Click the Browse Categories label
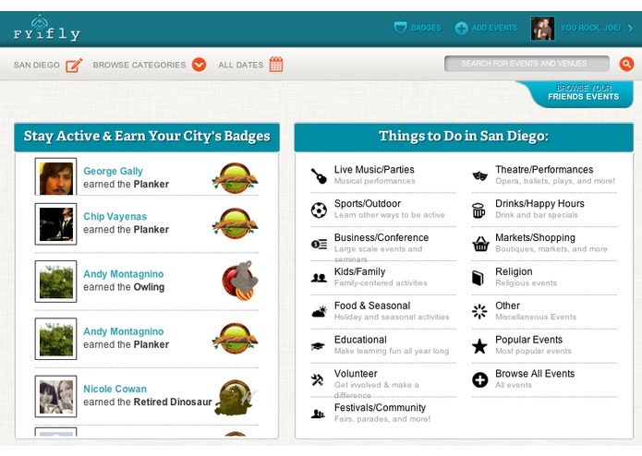This screenshot has width=642, height=456. point(139,65)
